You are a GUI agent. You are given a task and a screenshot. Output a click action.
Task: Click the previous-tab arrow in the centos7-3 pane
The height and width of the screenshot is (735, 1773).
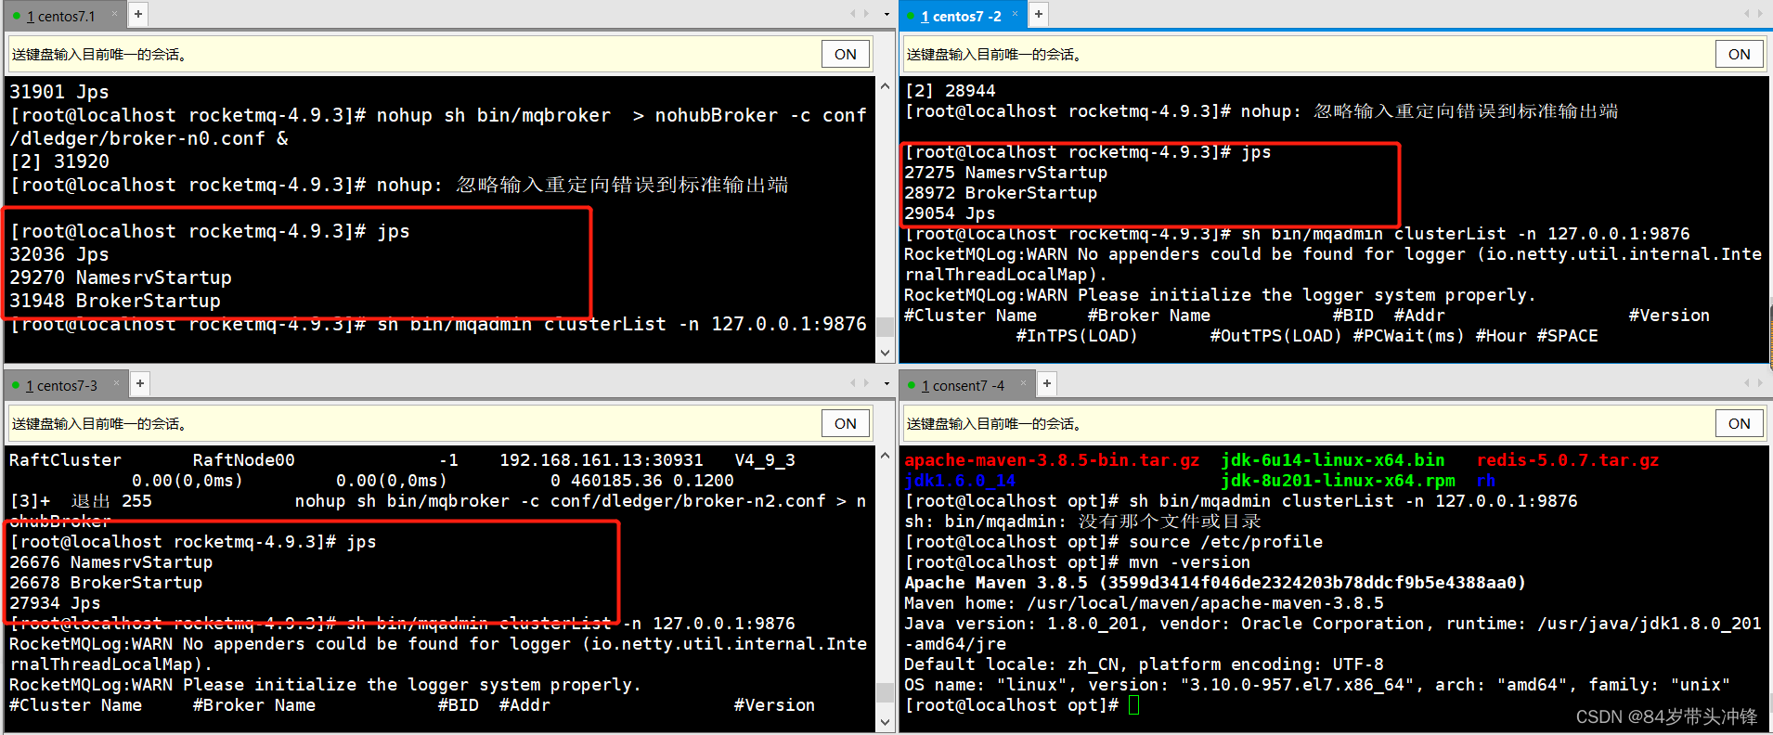pyautogui.click(x=853, y=383)
